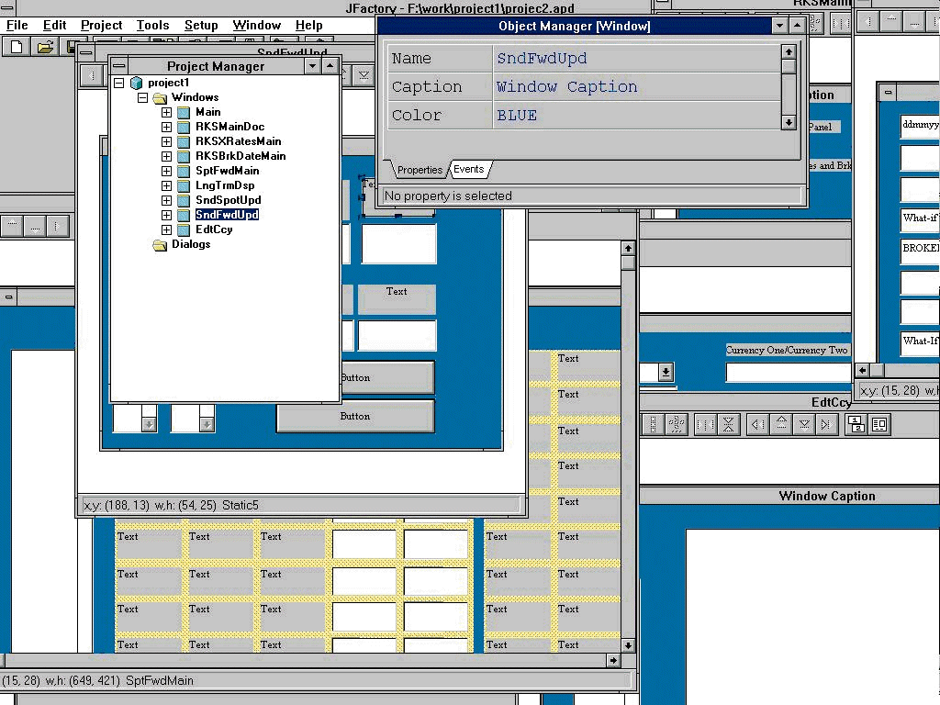Image resolution: width=940 pixels, height=705 pixels.
Task: Switch to the Events tab
Action: [469, 170]
